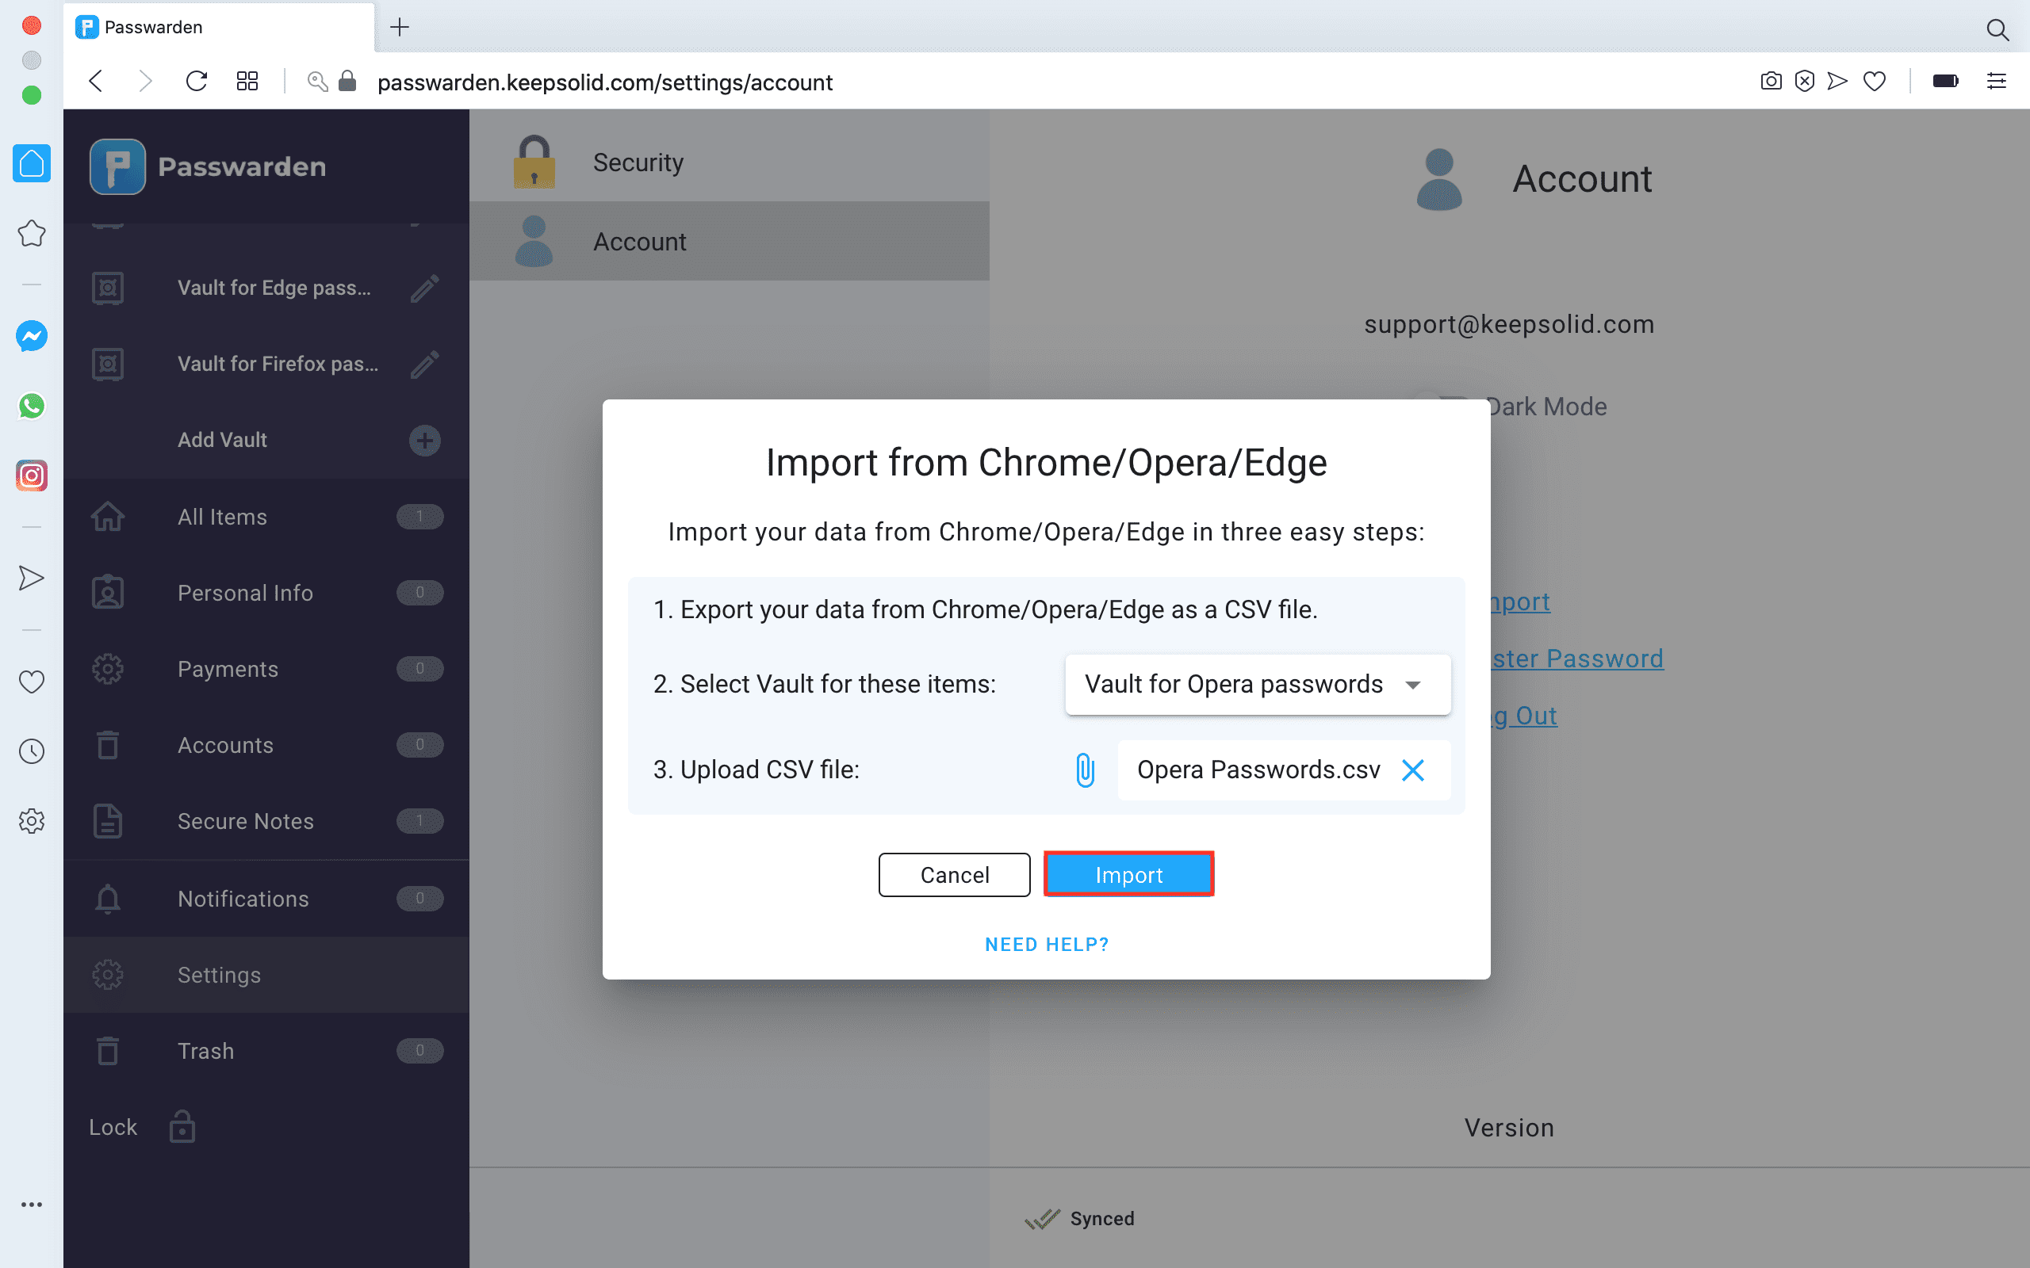Open the vault selection dropdown
The height and width of the screenshot is (1268, 2030).
pyautogui.click(x=1257, y=684)
